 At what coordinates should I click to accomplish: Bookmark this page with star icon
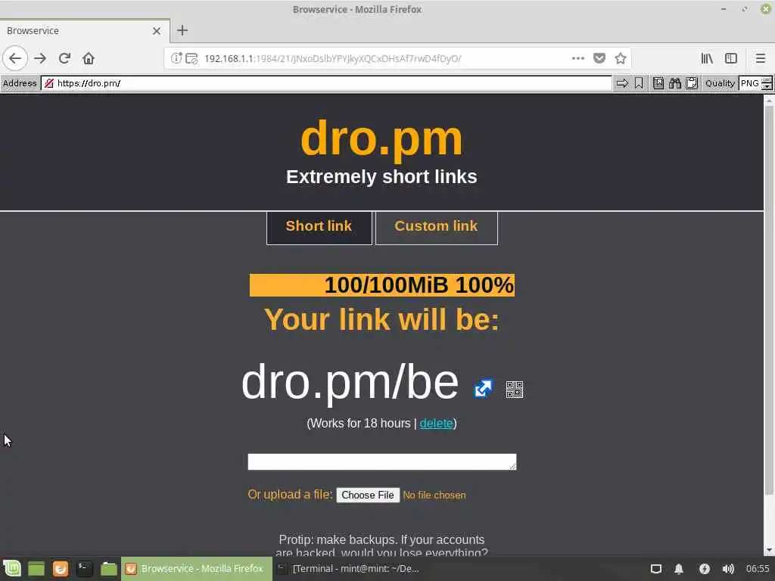coord(621,58)
